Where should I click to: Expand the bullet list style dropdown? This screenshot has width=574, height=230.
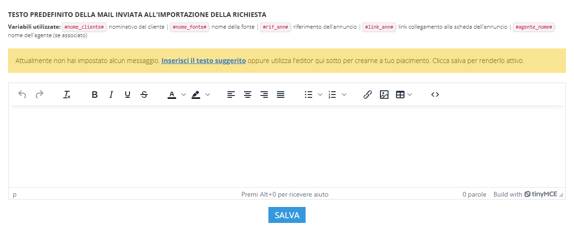tap(320, 95)
